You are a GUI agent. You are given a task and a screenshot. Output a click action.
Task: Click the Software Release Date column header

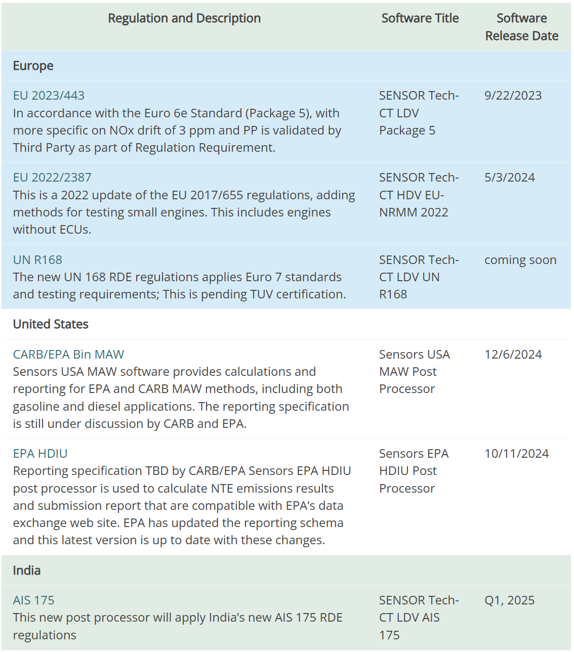(521, 27)
